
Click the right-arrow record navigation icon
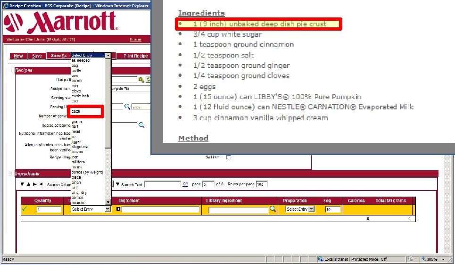pos(35,184)
